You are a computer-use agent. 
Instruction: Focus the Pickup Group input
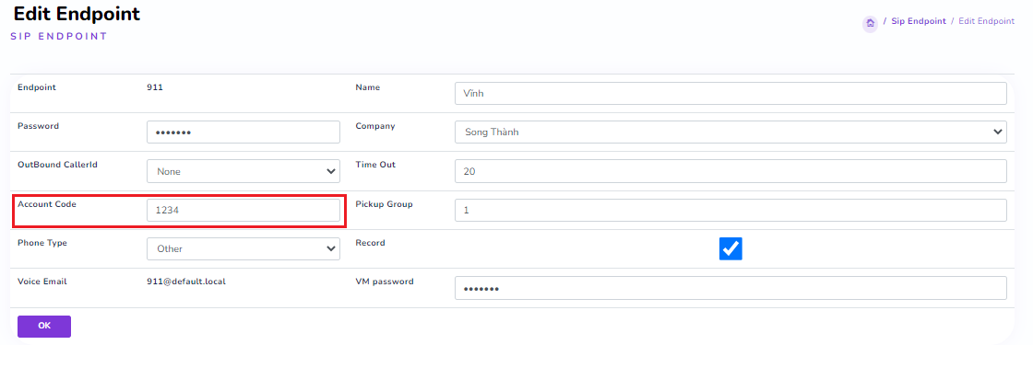(730, 211)
